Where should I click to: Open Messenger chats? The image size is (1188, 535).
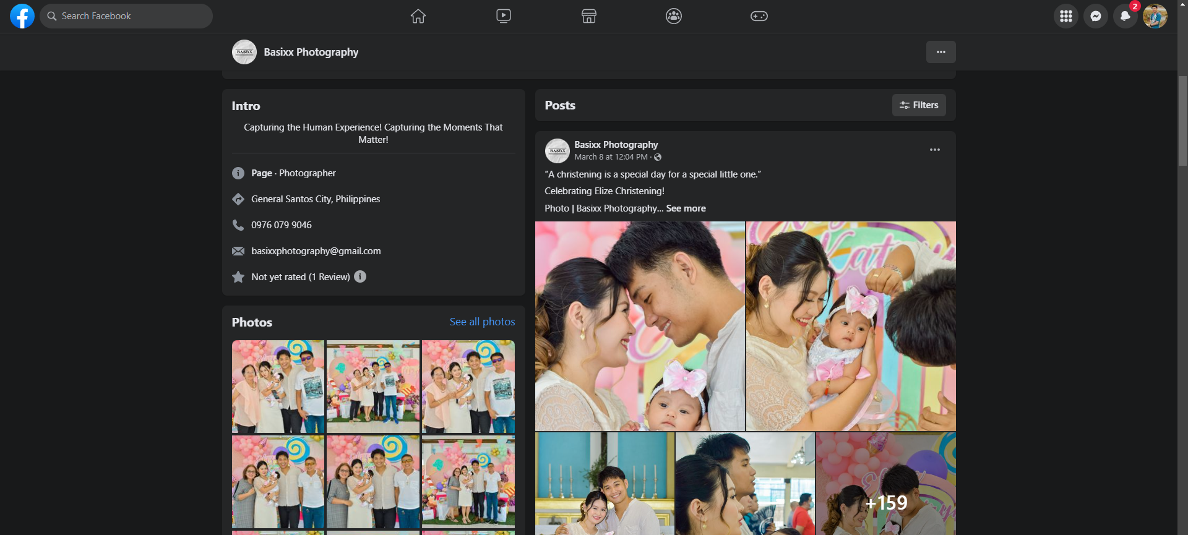[x=1096, y=16]
